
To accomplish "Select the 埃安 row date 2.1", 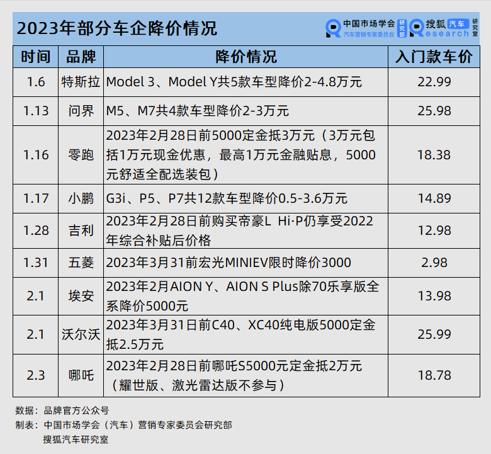I will point(36,296).
